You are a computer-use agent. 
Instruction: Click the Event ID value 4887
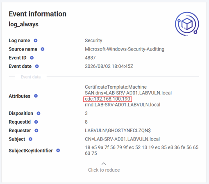pyautogui.click(x=90, y=58)
